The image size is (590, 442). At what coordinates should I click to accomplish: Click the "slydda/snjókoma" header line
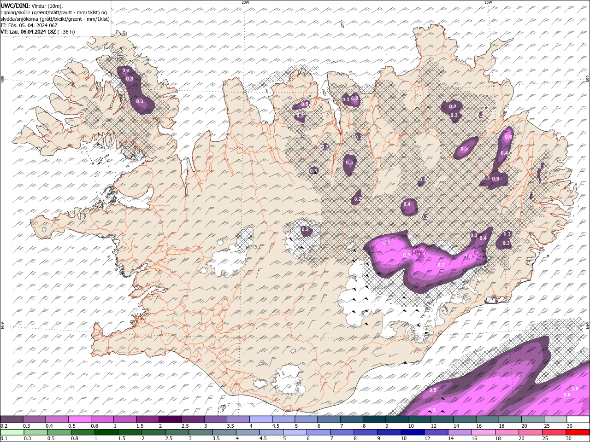(55, 19)
